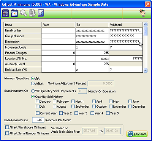Check the January checkbox
152x141 pixels.
point(38,102)
